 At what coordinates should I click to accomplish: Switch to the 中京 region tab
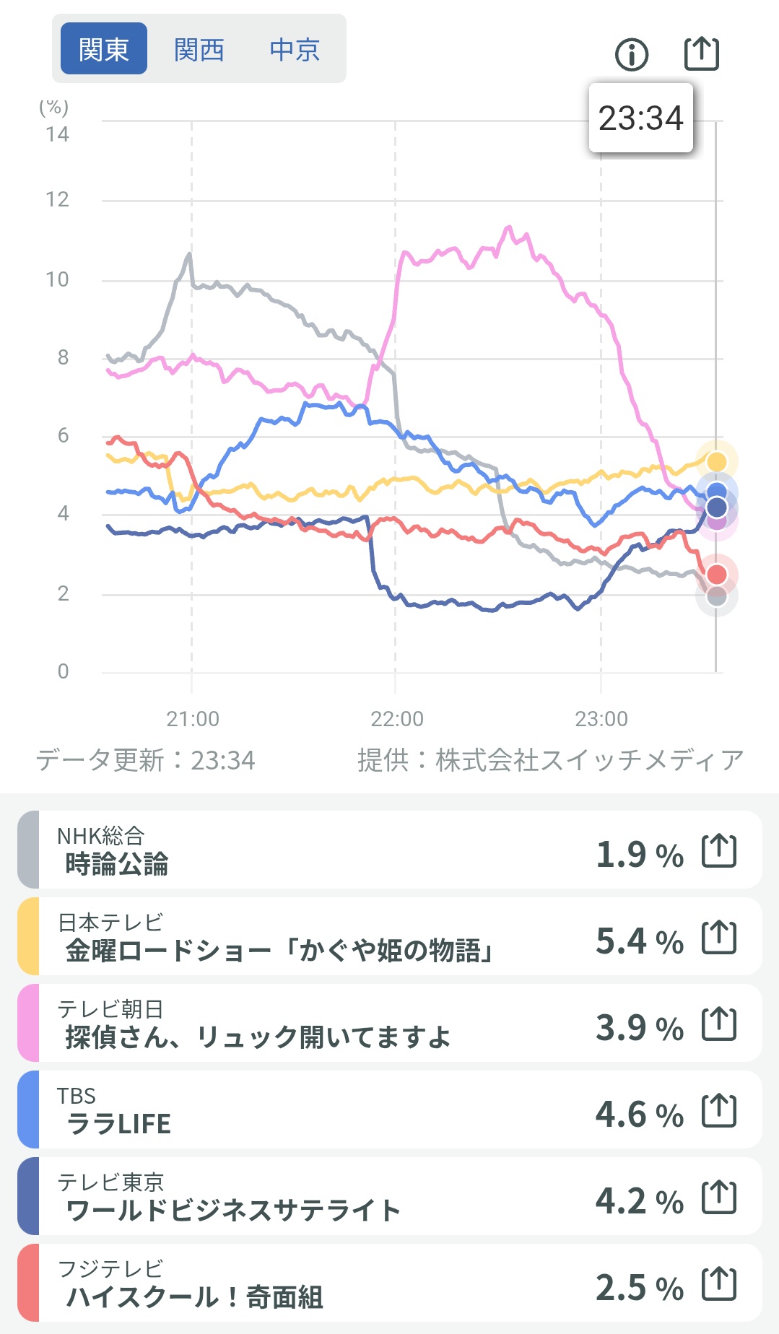pos(295,49)
